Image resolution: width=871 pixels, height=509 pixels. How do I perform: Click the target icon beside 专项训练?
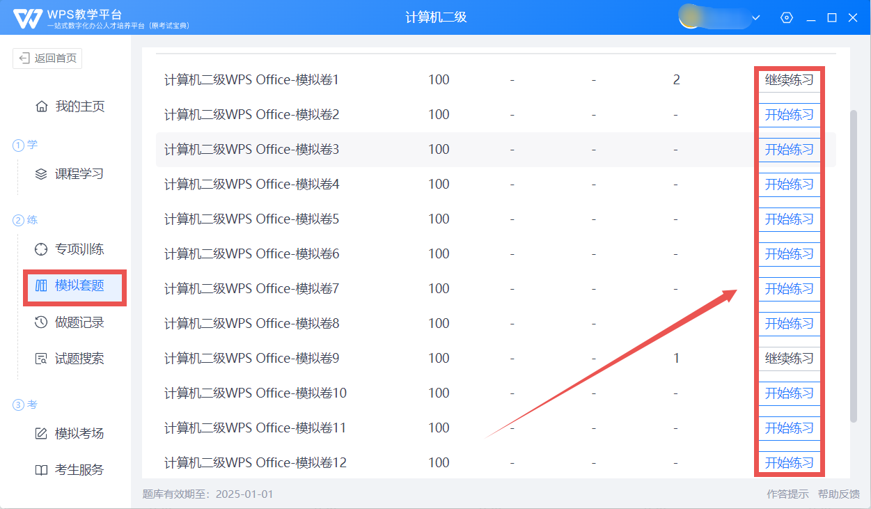click(x=41, y=249)
